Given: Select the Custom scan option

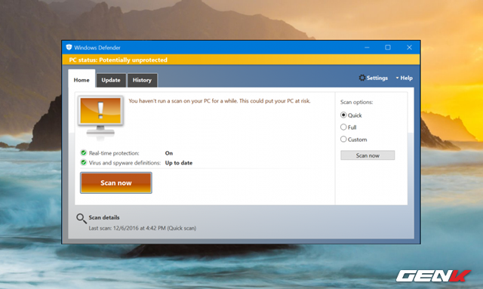Looking at the screenshot, I should (x=343, y=139).
